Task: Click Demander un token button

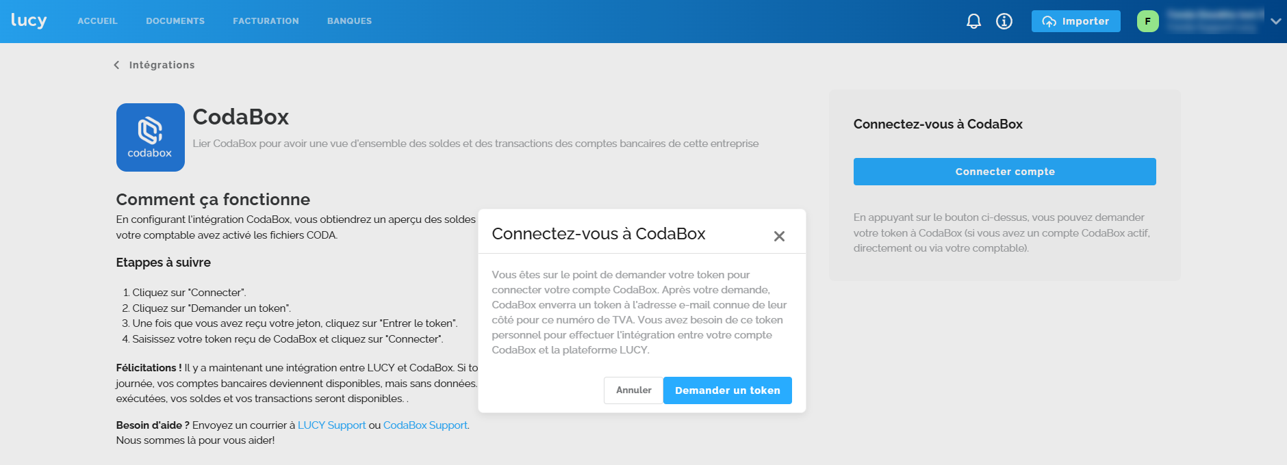Action: point(728,390)
